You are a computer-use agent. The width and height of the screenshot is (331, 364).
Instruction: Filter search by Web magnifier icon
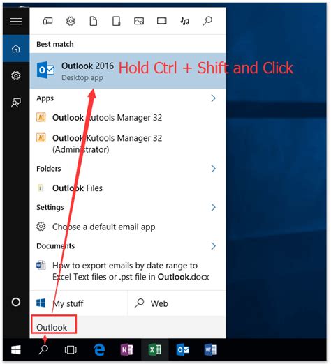click(x=207, y=21)
